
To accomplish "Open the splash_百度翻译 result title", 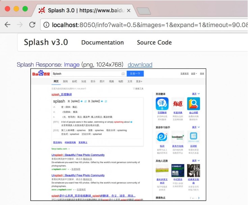I will pos(62,94).
